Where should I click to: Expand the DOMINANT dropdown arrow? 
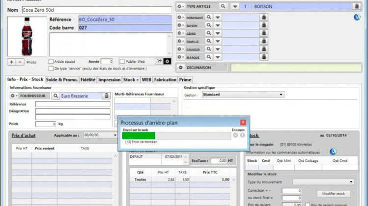tap(218, 18)
